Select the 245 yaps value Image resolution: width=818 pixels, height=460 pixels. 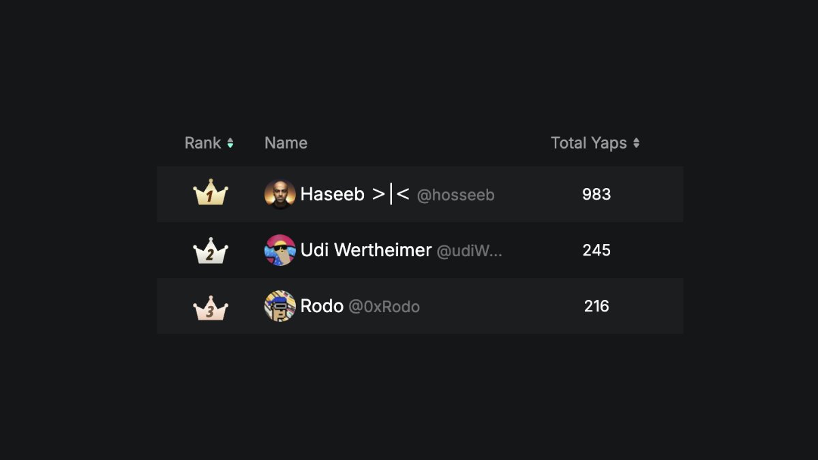coord(596,250)
